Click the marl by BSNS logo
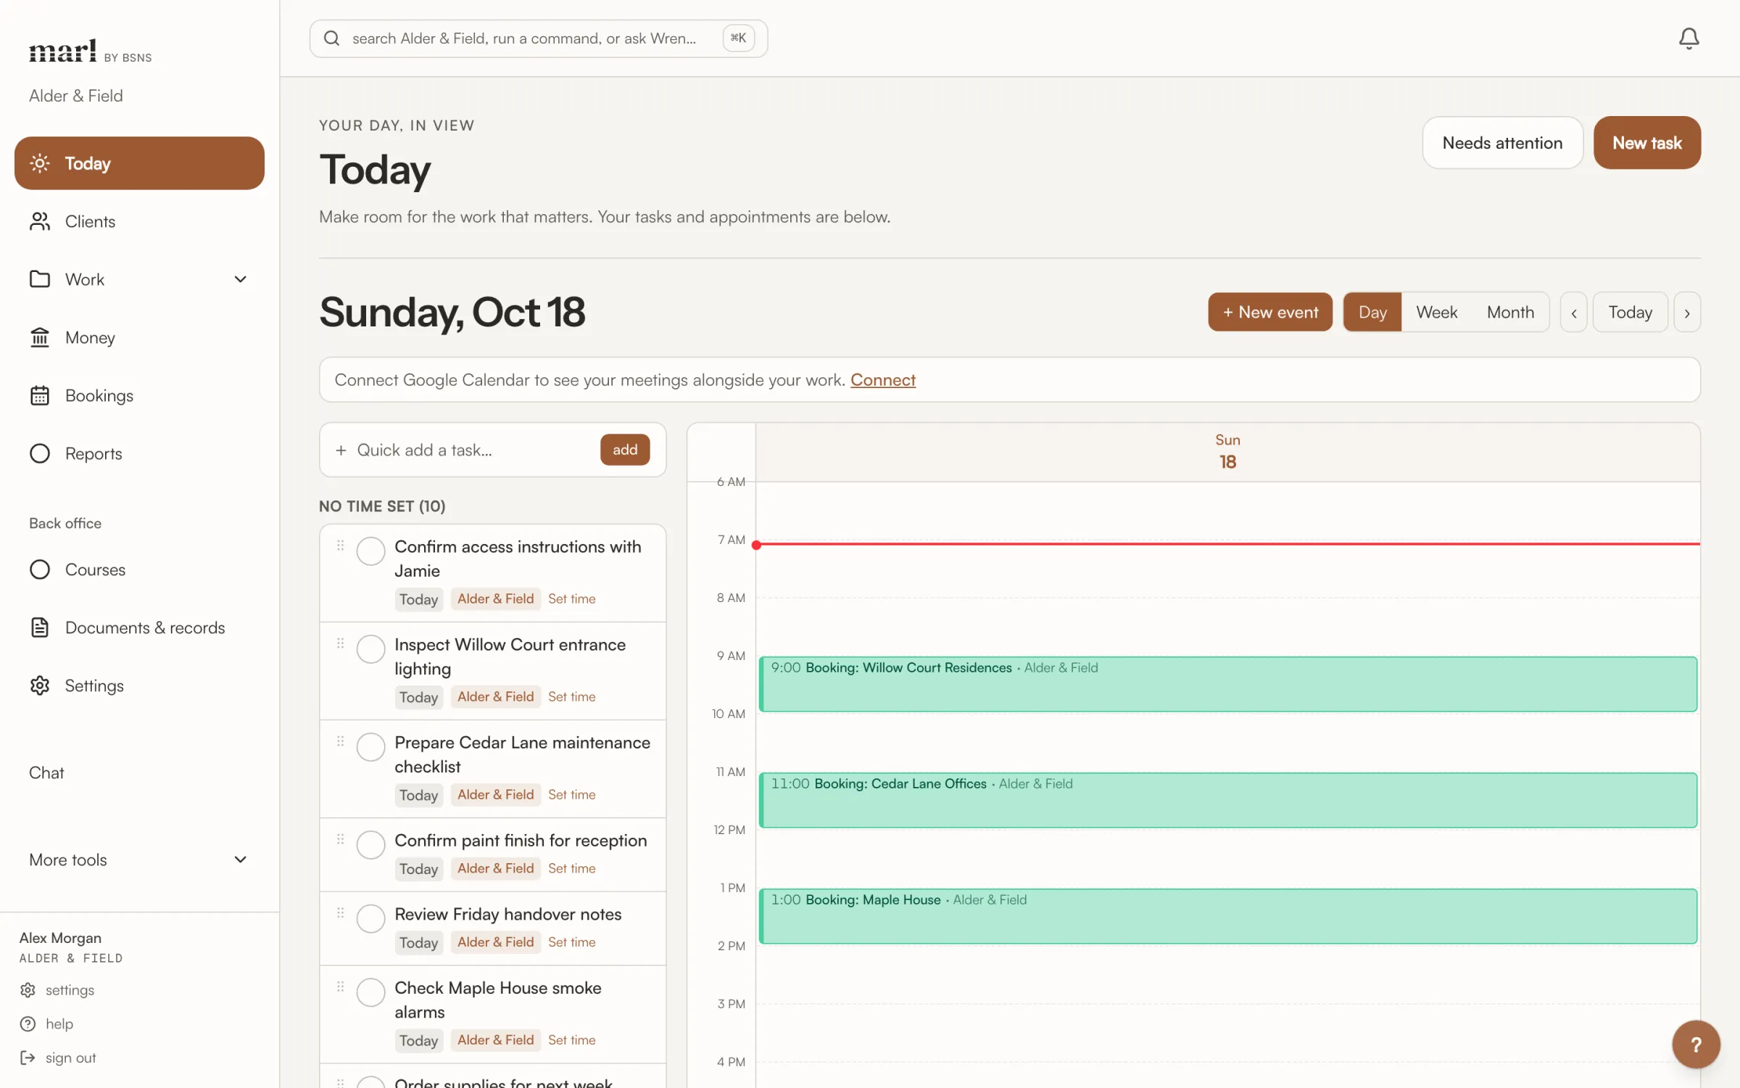The width and height of the screenshot is (1740, 1088). (90, 51)
